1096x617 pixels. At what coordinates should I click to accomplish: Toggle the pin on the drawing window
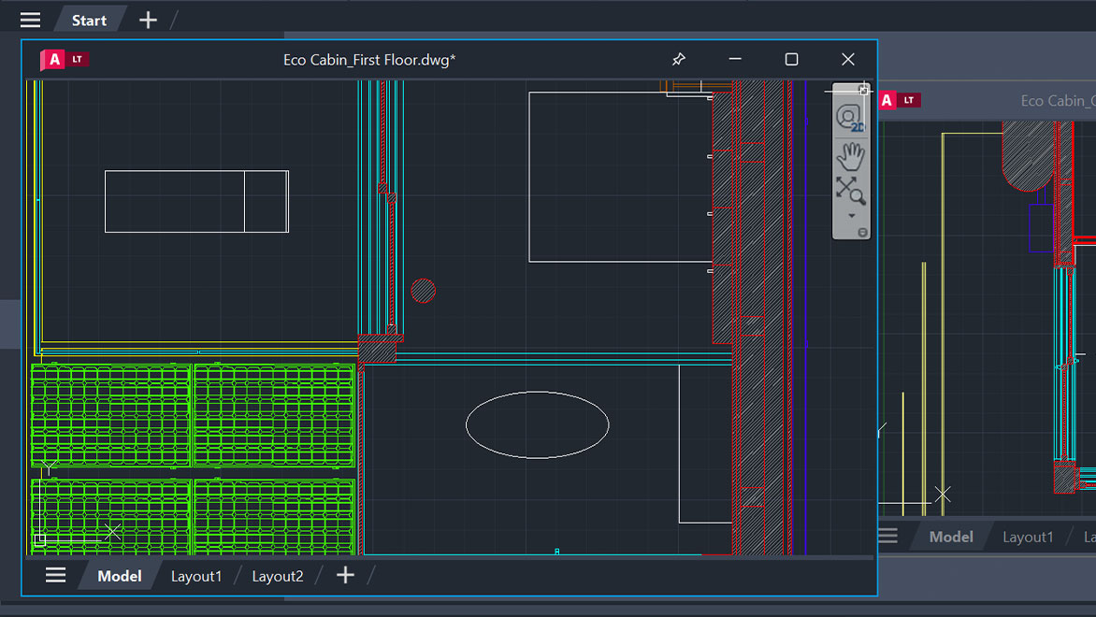pos(679,58)
